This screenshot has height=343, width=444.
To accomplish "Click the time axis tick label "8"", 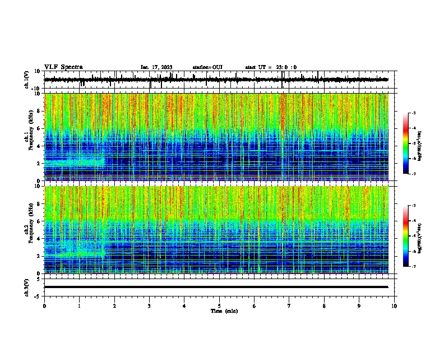I will (324, 306).
